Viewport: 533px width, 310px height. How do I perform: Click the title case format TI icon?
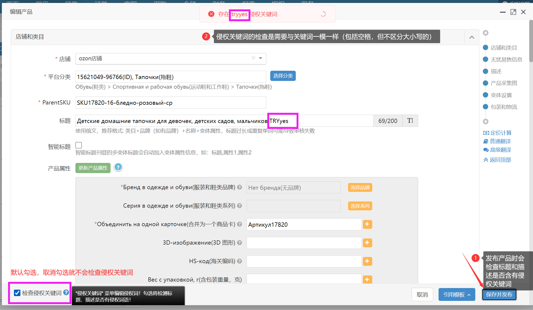(x=410, y=121)
